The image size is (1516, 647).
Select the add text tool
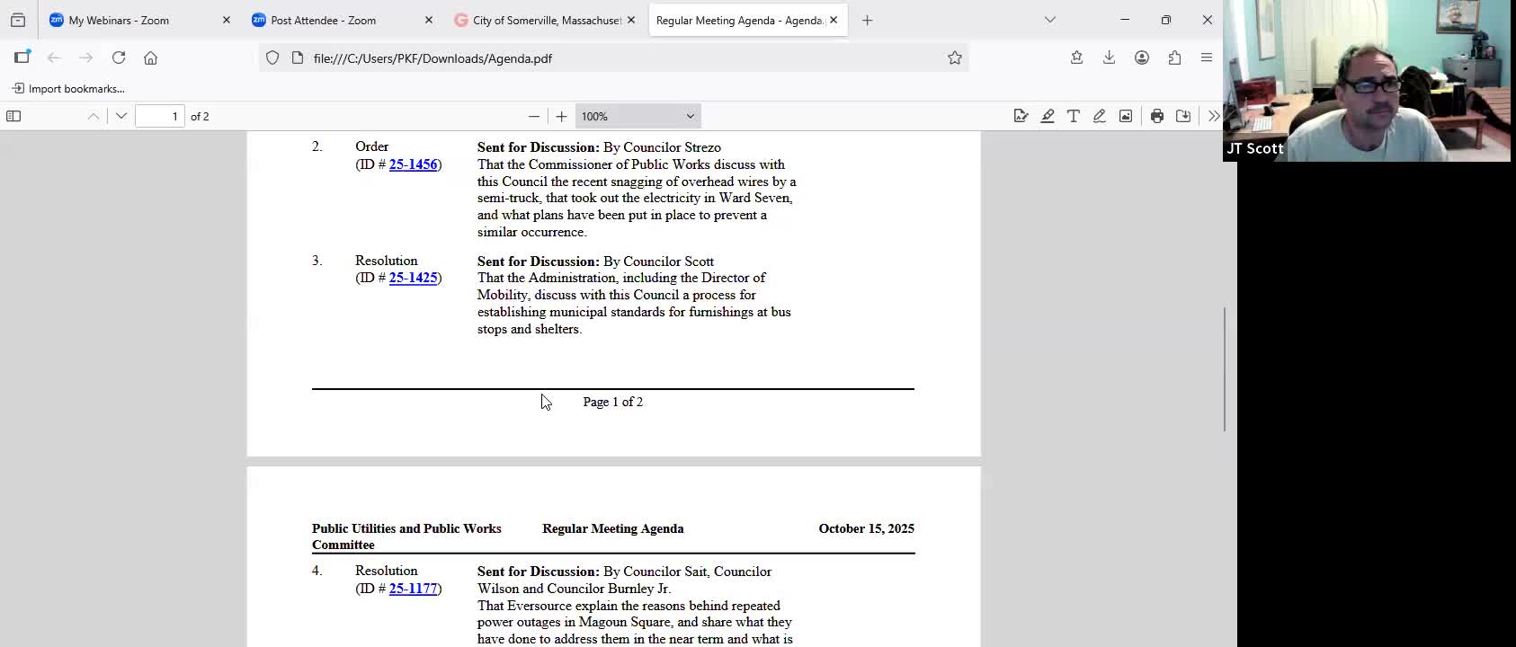[x=1074, y=116]
